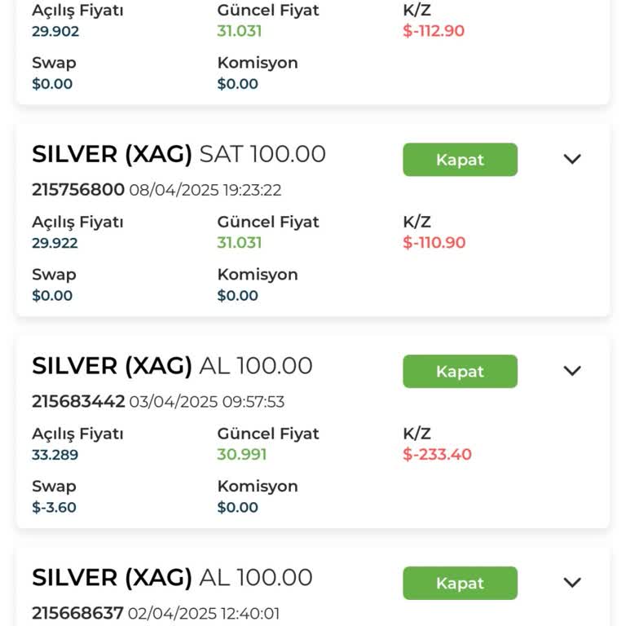Click the timestamp 03/04/2025 09:57:53
This screenshot has width=626, height=626.
click(x=207, y=402)
